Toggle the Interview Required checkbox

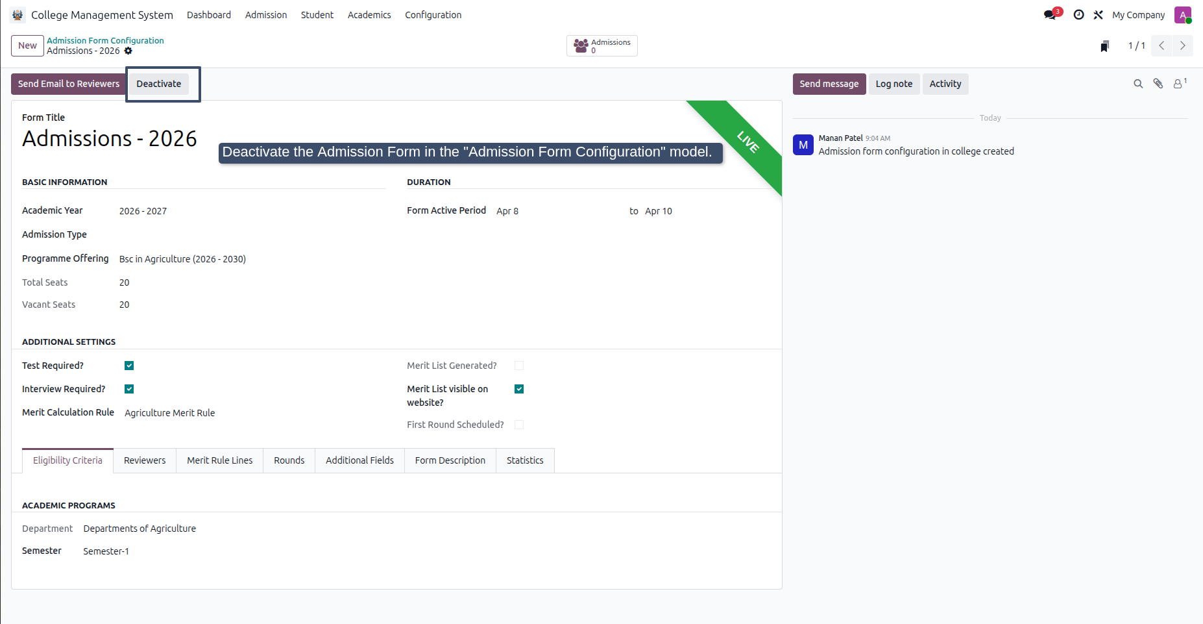(129, 389)
